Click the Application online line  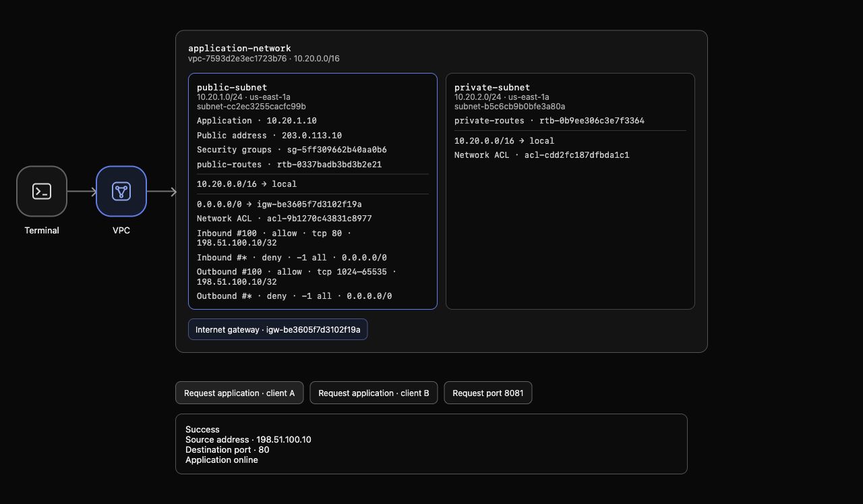click(x=222, y=459)
